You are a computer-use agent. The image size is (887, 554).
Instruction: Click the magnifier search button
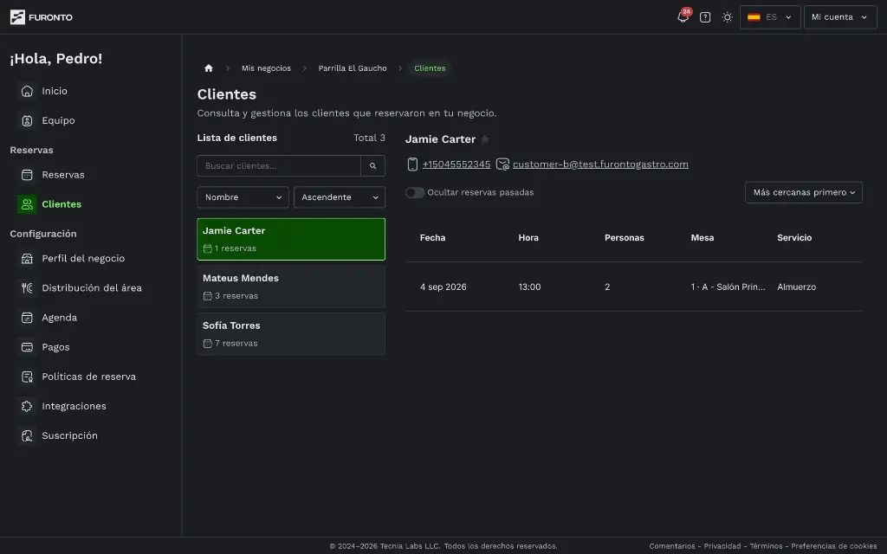coord(372,165)
